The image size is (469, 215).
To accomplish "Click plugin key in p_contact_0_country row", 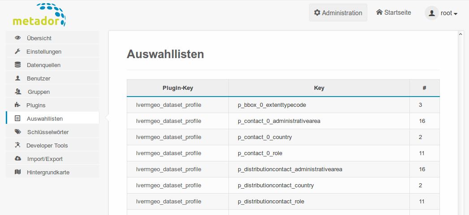I will click(x=168, y=137).
